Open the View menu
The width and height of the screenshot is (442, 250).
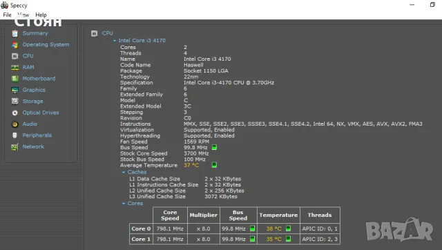tap(23, 15)
